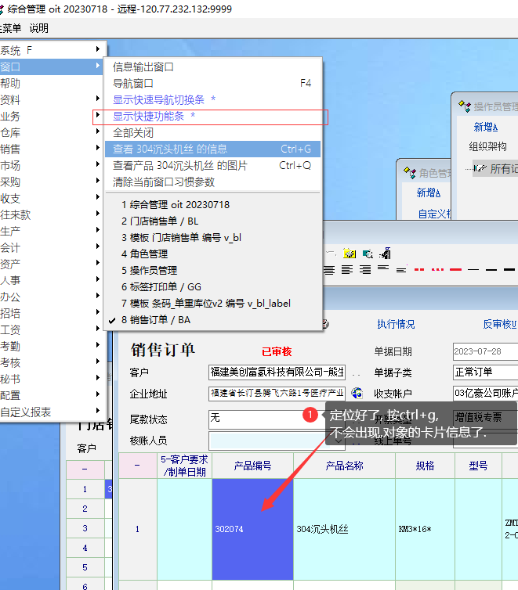Switch to checked window 8 销售订单 / BA
Viewport: 518px width, 590px height.
155,319
